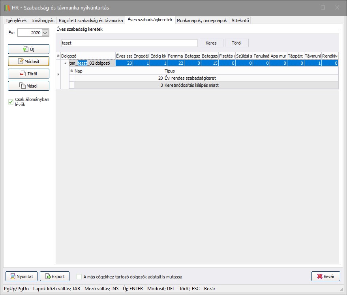Open the Év year dropdown arrow
347x295 pixels.
coord(45,34)
